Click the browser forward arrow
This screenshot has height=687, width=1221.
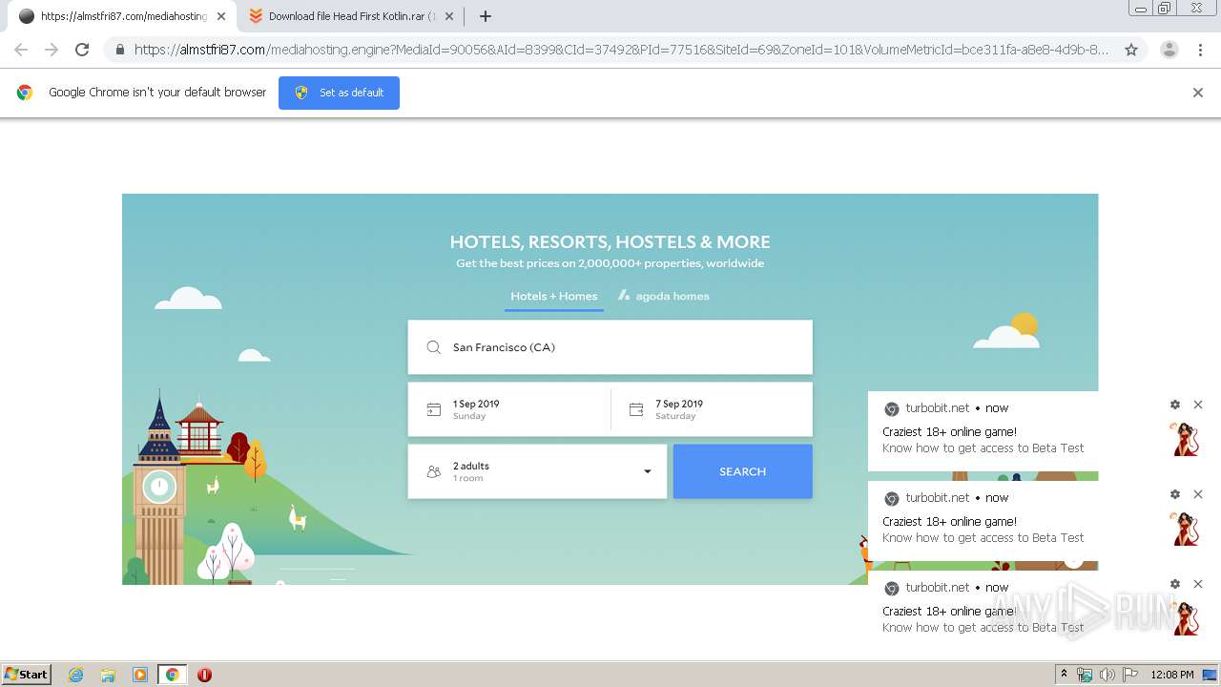52,50
